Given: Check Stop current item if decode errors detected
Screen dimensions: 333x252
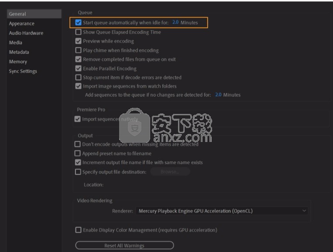Looking at the screenshot, I should (78, 77).
